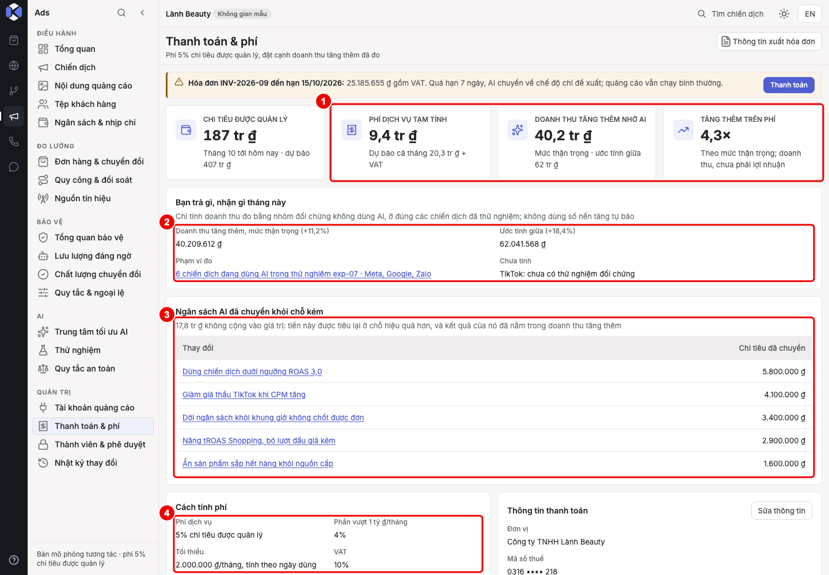Open 'Thông tin xuất hóa đơn'
Viewport: 829px width, 575px height.
[x=769, y=41]
